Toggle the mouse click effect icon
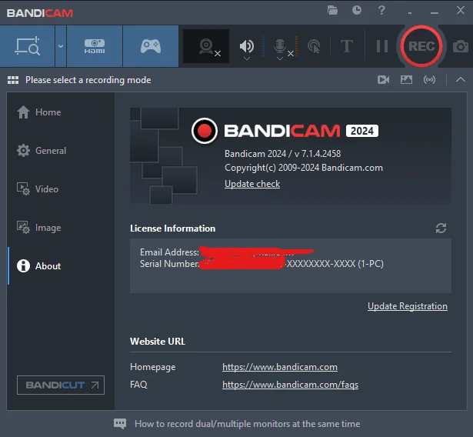The image size is (473, 437). 314,46
